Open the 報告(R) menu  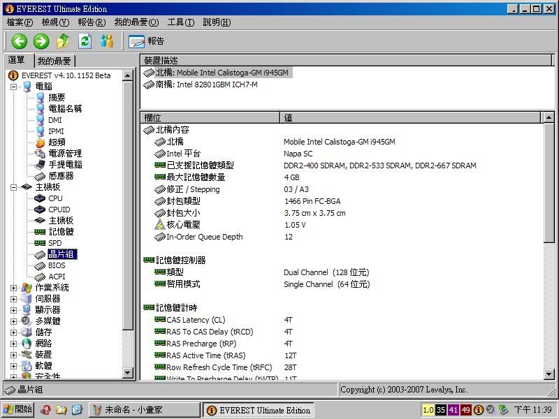click(92, 22)
